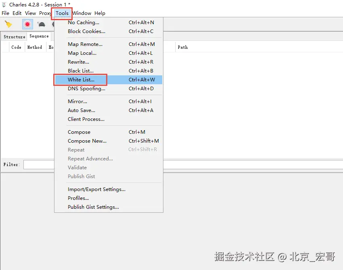Choose Map Remote... from Tools menu
343x270 pixels.
pos(108,44)
